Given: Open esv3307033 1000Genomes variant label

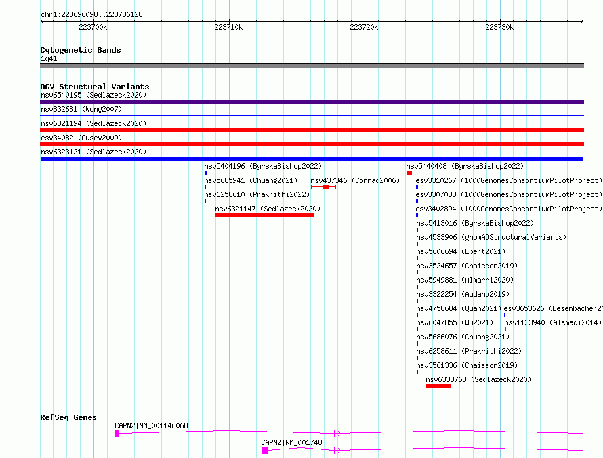Looking at the screenshot, I should click(x=510, y=194).
